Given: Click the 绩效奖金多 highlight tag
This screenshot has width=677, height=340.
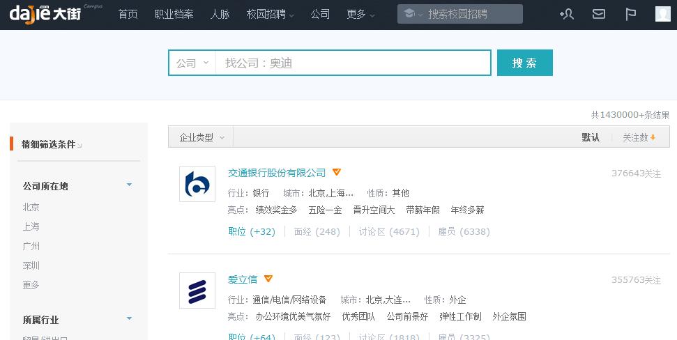Looking at the screenshot, I should pyautogui.click(x=276, y=210).
